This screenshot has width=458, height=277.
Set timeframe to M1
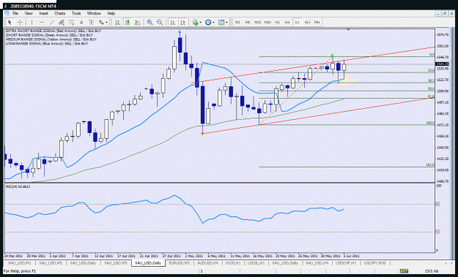(x=237, y=23)
